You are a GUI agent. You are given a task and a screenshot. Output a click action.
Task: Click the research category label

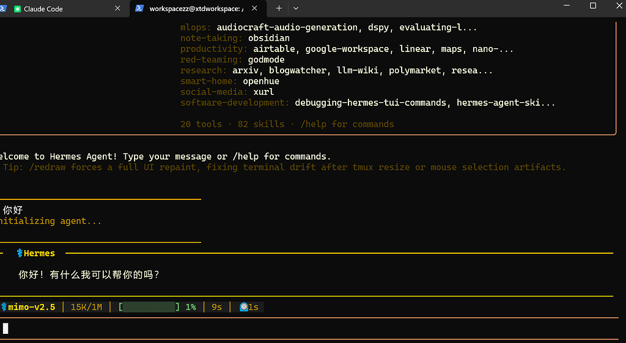[x=204, y=70]
